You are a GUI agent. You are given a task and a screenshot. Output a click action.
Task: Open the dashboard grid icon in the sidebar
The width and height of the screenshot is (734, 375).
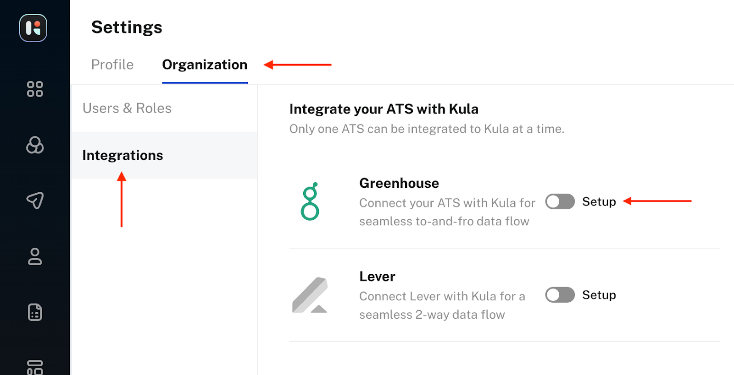[35, 89]
